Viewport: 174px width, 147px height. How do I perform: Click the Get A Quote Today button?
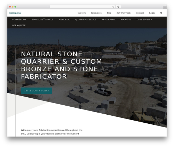37,91
